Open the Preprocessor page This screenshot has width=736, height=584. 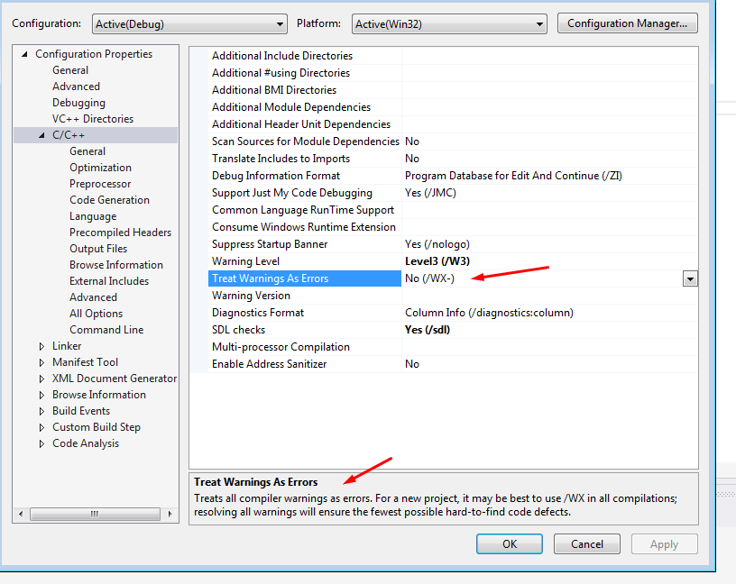[x=100, y=184]
